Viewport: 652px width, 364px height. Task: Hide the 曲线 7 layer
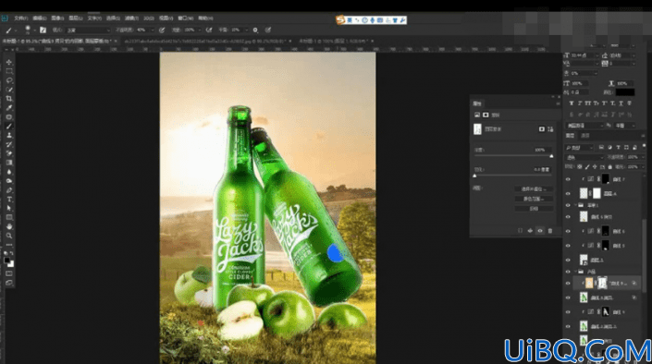click(568, 179)
